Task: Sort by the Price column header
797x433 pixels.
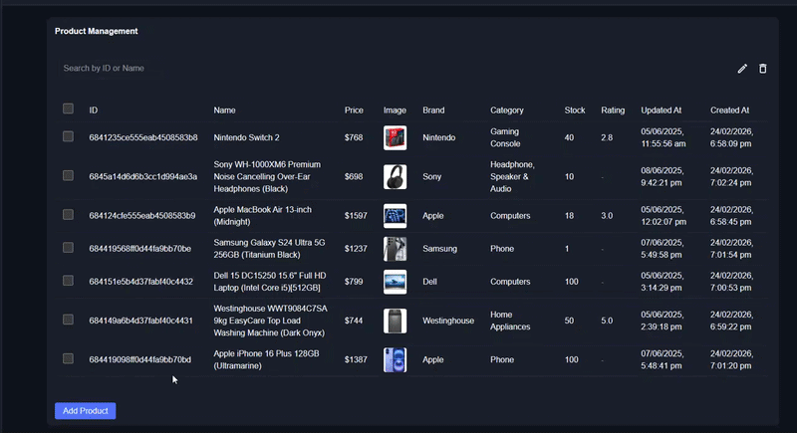Action: pyautogui.click(x=354, y=110)
